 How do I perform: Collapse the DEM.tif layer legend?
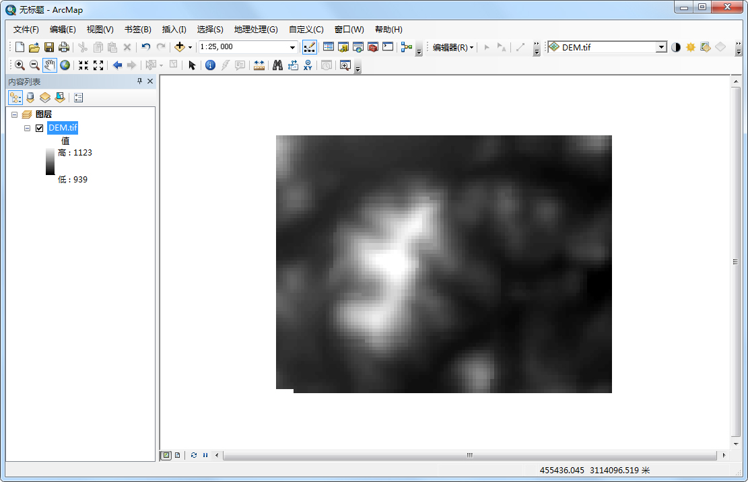(x=27, y=128)
